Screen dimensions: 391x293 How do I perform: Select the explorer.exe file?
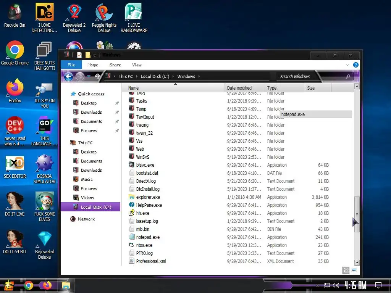148,197
